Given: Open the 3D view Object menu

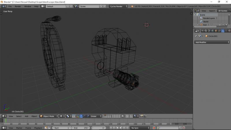Looking at the screenshot, I should (x=34, y=116).
